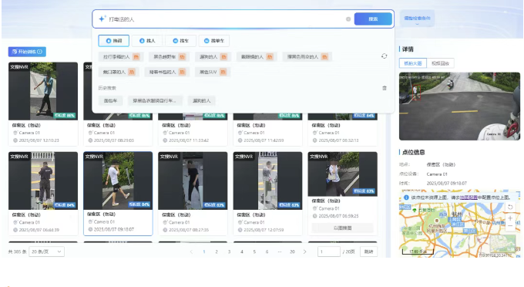Zoom in on the map

click(x=510, y=218)
